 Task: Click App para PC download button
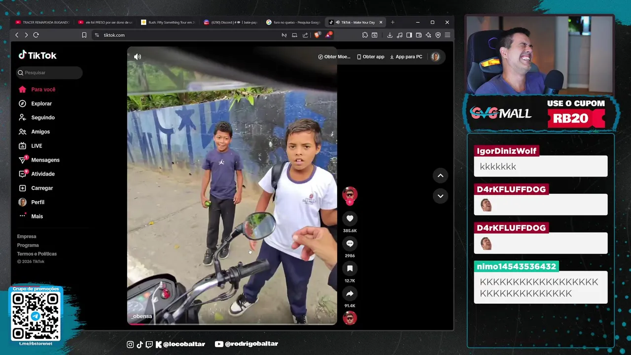pos(406,57)
